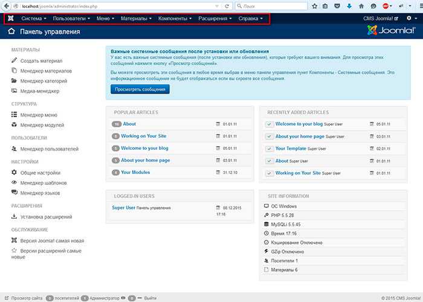Toggle publish check for recently added About
Image resolution: width=423 pixels, height=302 pixels.
(x=269, y=161)
